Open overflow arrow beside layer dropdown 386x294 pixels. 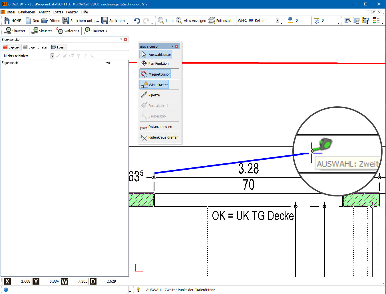[x=281, y=23]
